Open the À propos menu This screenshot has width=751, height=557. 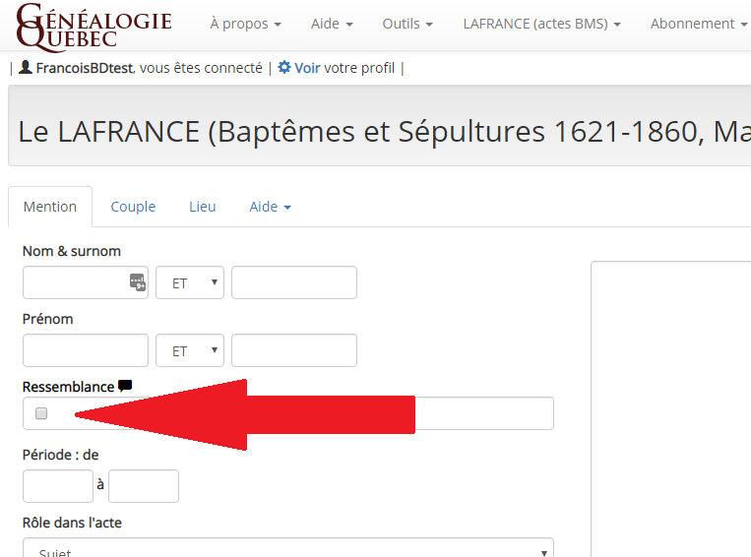pyautogui.click(x=246, y=24)
